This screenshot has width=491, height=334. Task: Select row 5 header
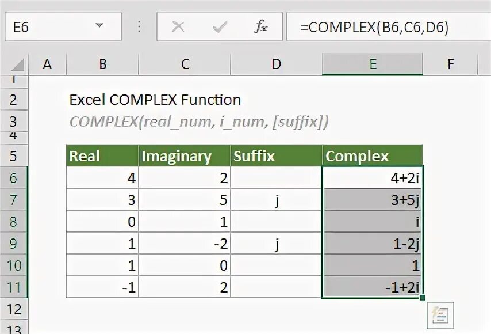coord(14,155)
